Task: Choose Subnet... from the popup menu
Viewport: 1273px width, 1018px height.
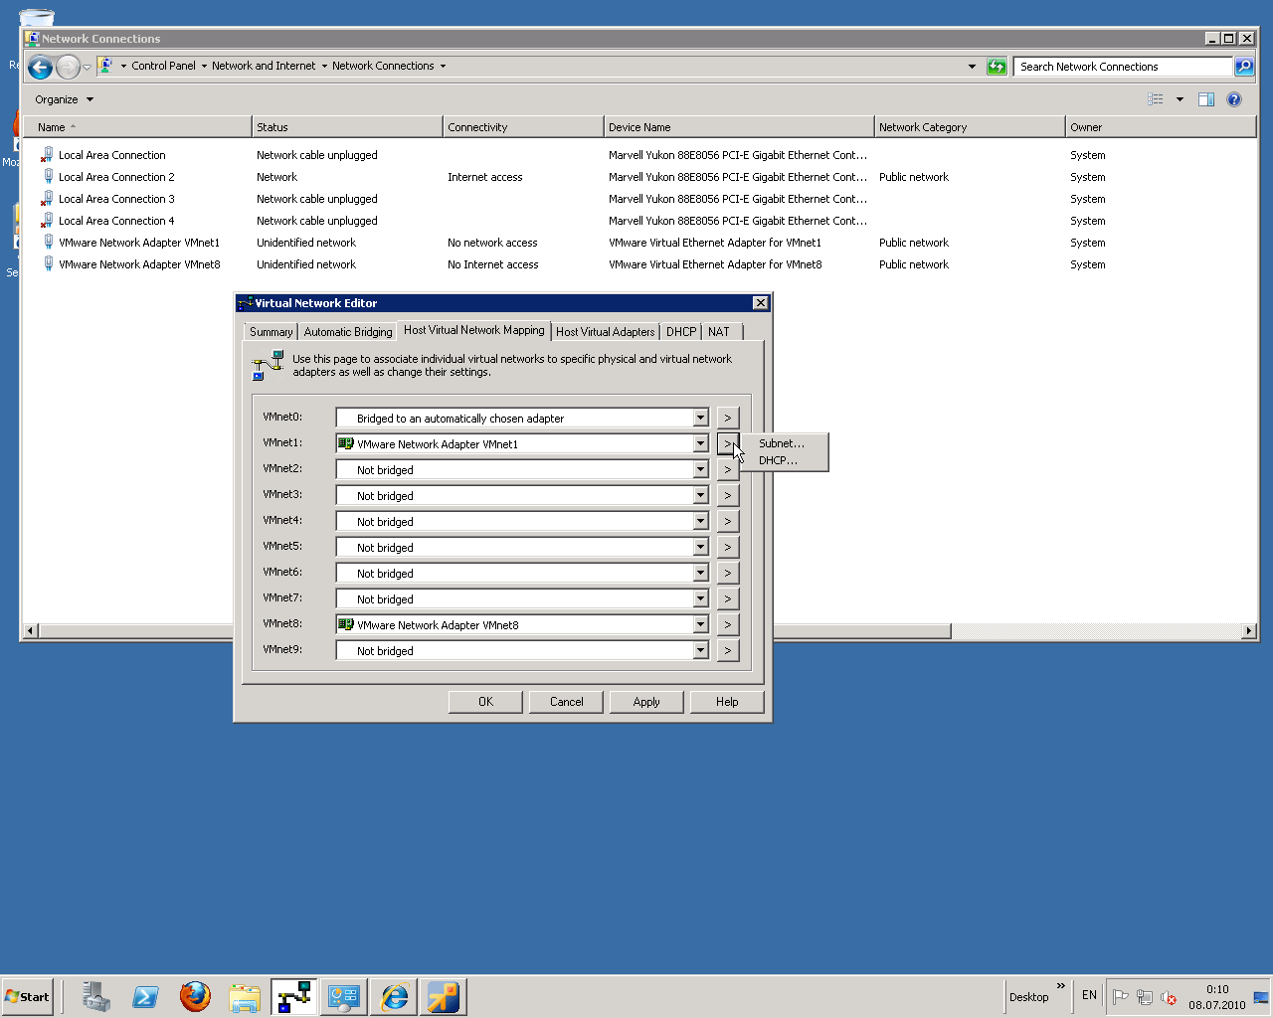Action: (782, 443)
